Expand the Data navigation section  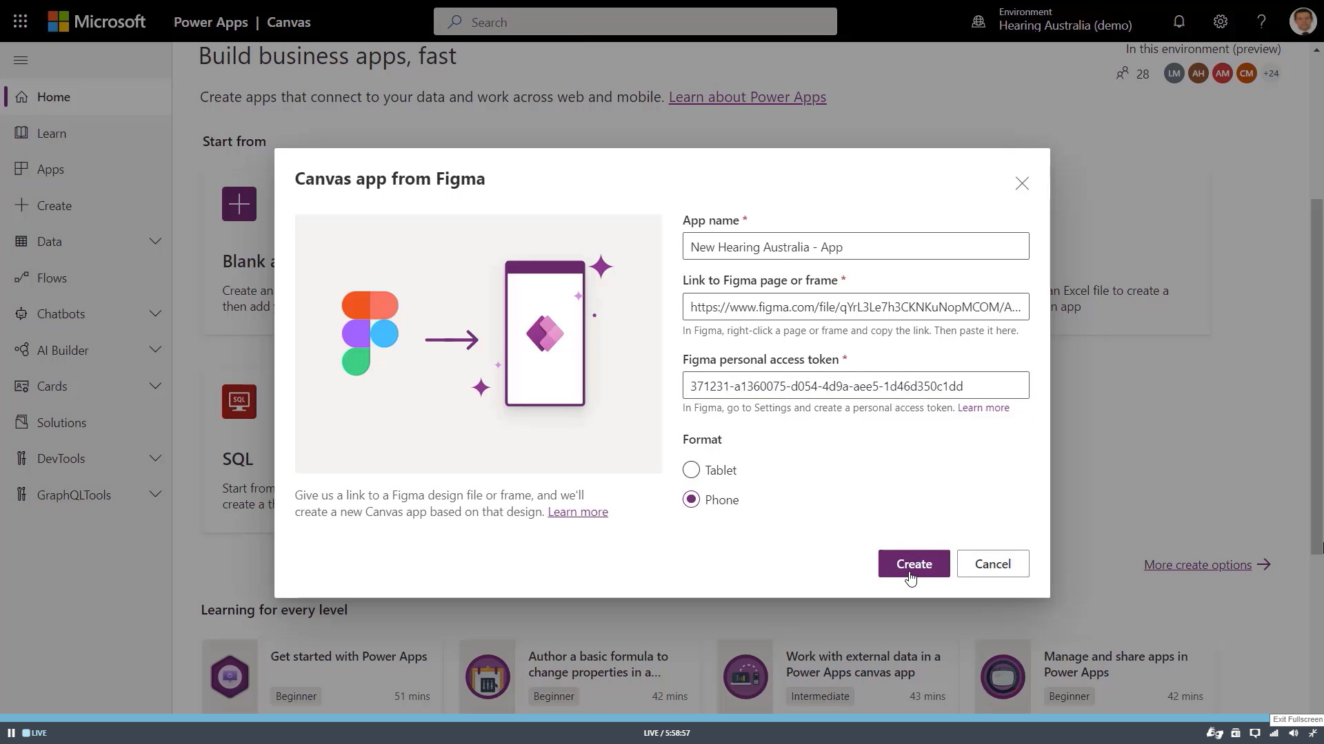(156, 242)
